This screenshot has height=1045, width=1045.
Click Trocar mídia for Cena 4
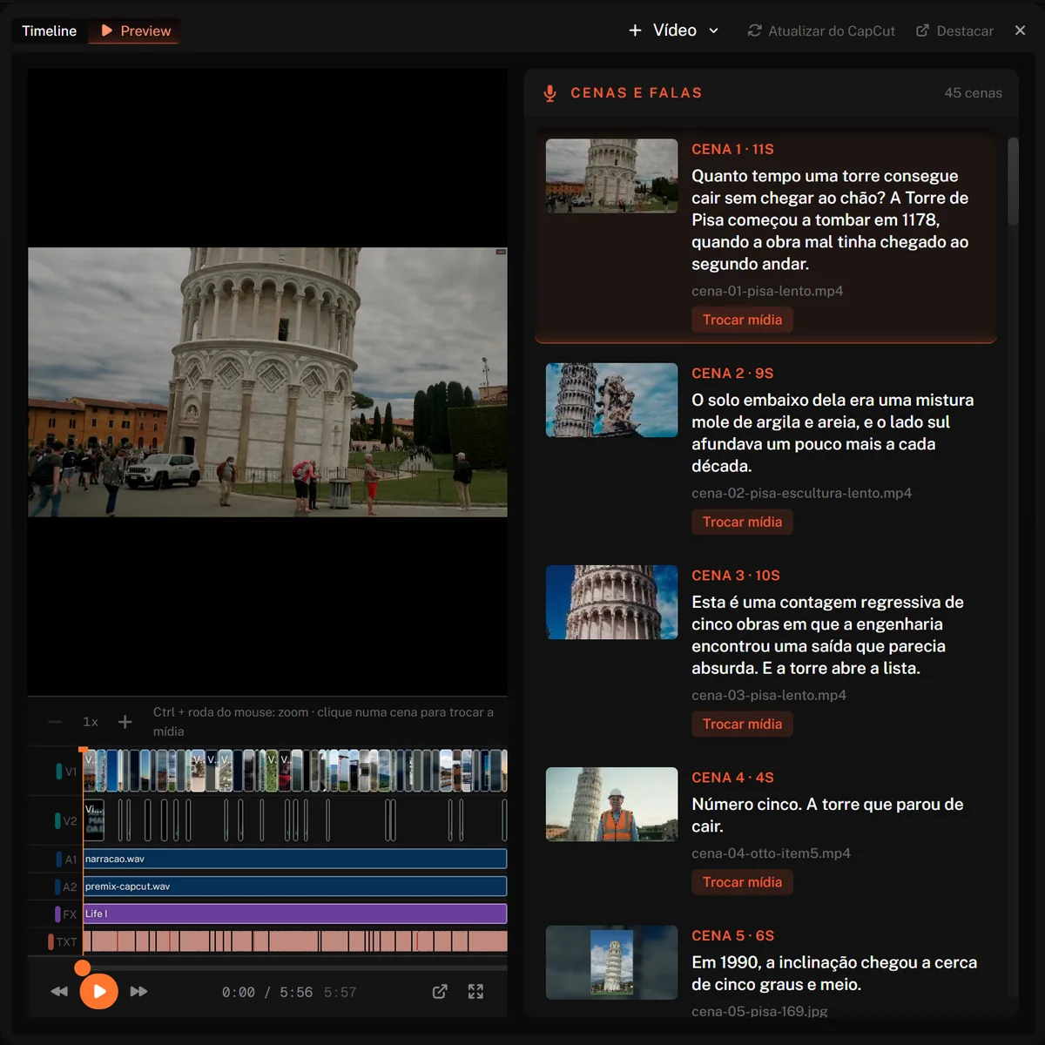742,882
